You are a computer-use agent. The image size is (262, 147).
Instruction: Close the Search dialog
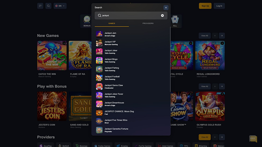coord(166,7)
